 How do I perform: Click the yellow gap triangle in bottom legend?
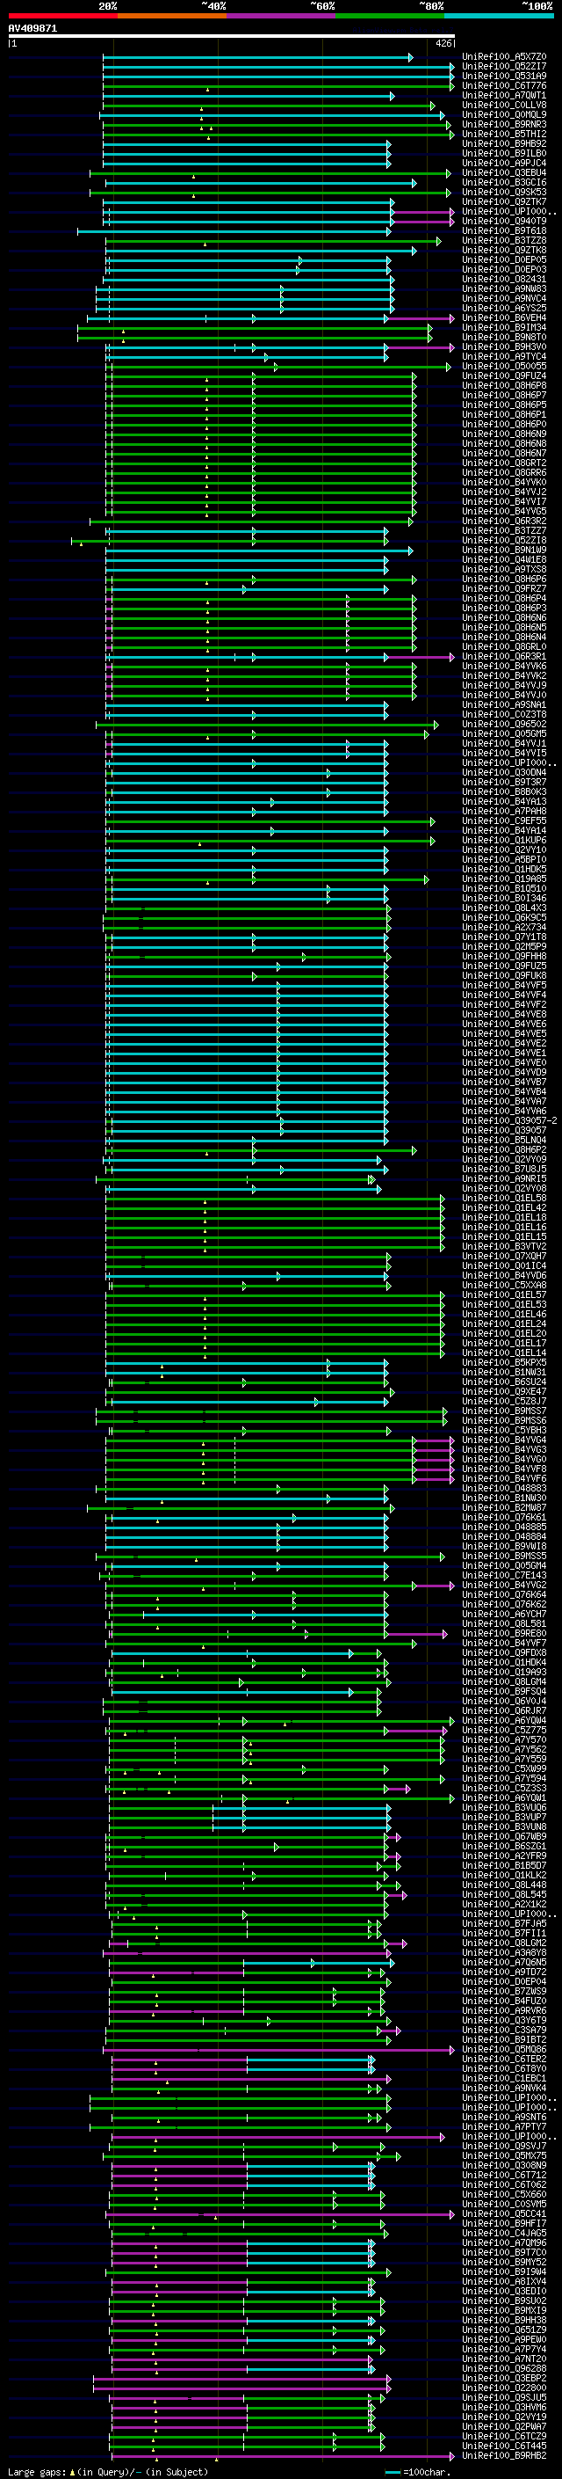point(72,2471)
